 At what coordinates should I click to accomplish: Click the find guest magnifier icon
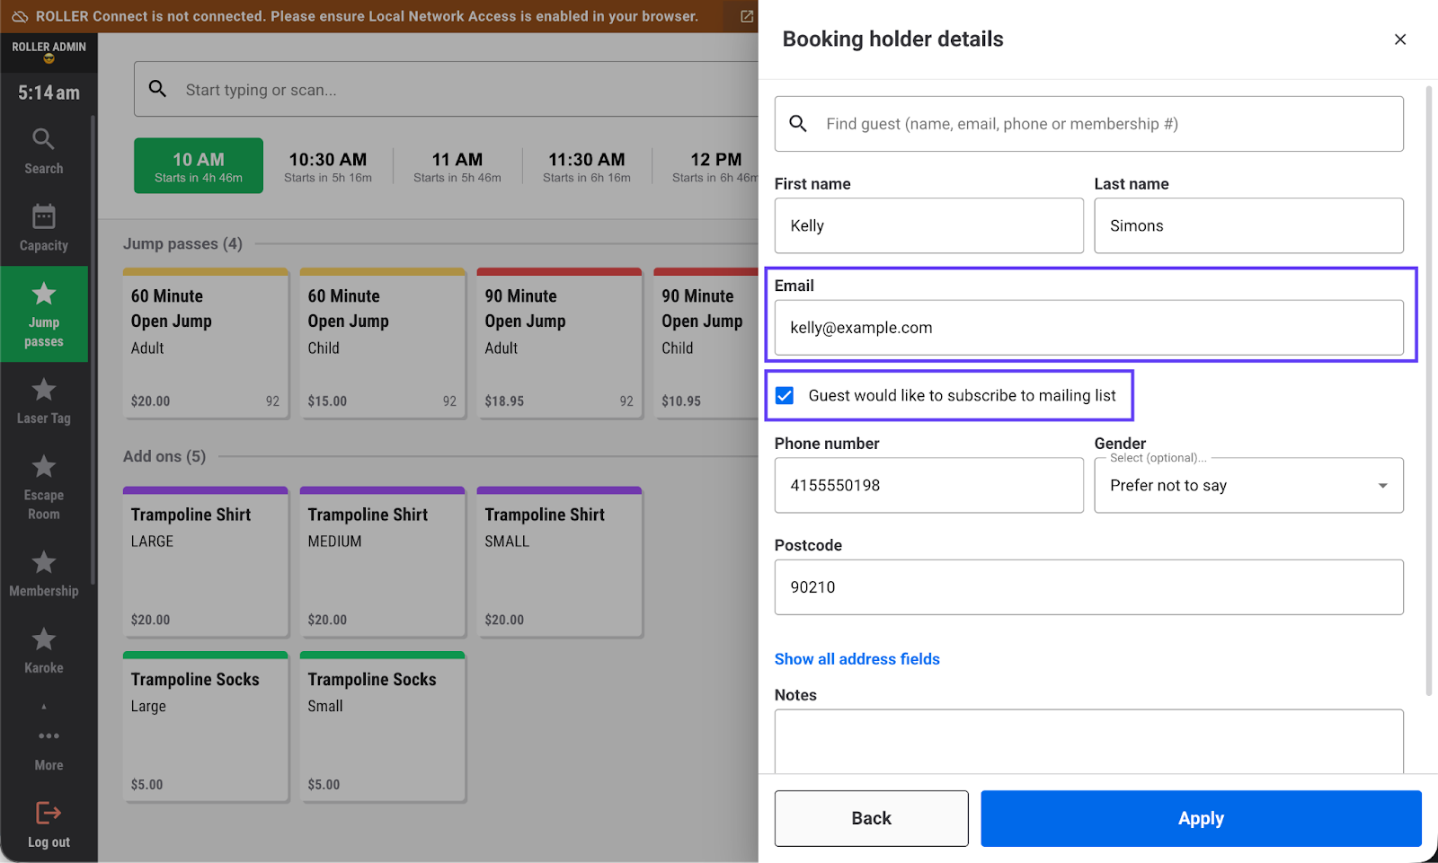point(798,124)
